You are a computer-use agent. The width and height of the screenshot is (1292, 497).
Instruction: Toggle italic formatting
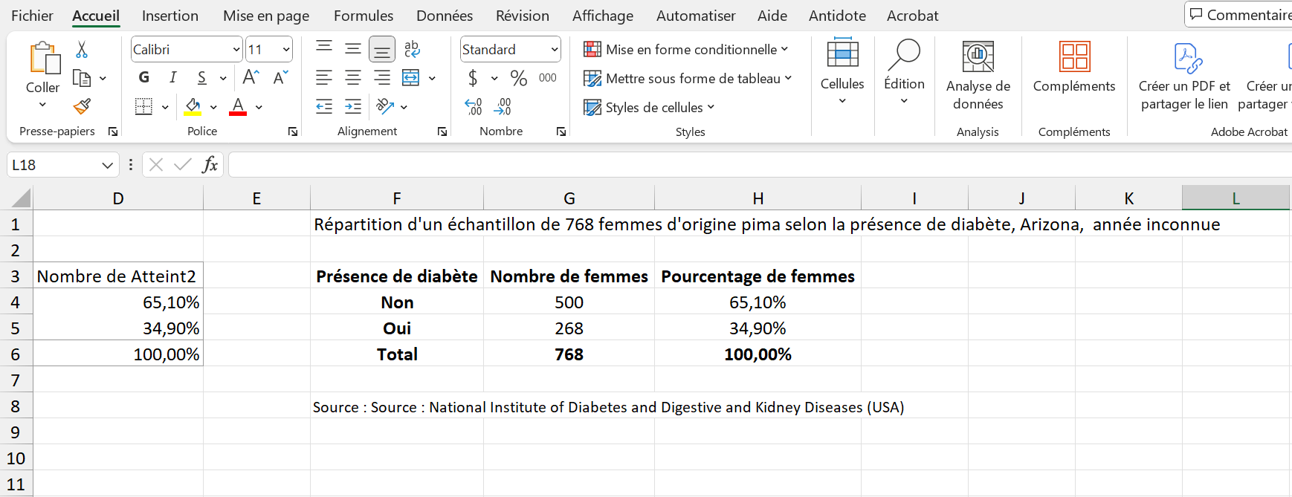(173, 77)
